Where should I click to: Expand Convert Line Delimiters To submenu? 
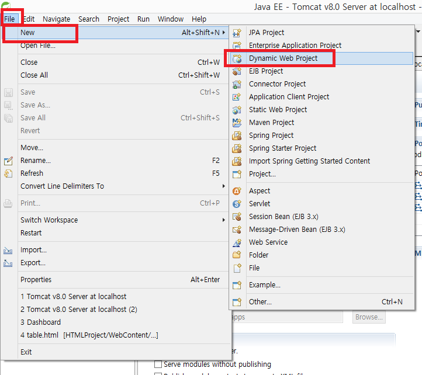pos(223,186)
